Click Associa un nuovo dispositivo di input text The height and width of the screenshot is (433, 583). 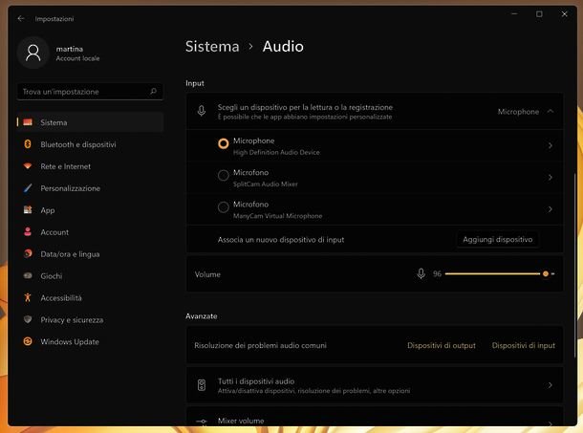click(281, 240)
